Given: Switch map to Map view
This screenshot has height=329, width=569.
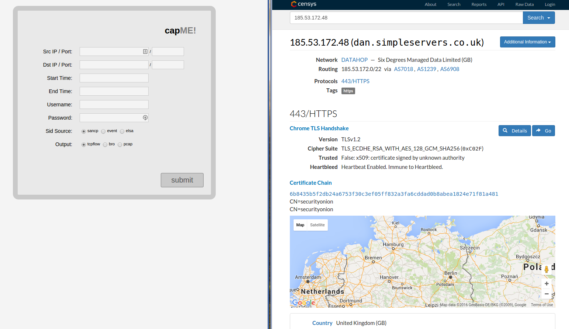Looking at the screenshot, I should tap(300, 225).
